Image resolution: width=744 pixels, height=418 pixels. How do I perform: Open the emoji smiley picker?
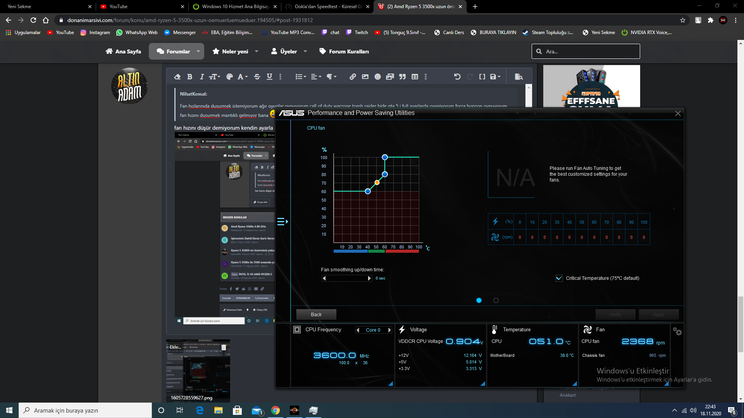377,77
